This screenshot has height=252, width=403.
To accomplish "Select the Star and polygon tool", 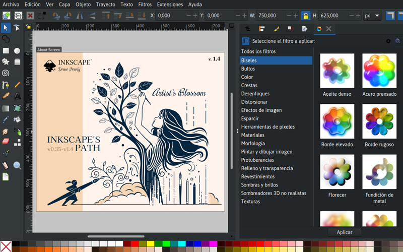I will (x=6, y=61).
